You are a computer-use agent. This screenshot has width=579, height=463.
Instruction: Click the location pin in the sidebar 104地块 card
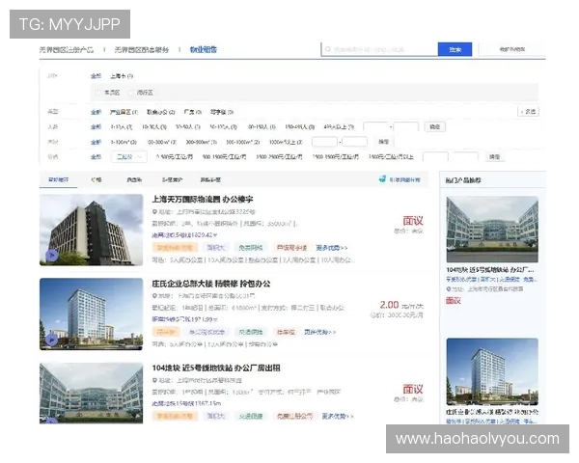point(449,289)
